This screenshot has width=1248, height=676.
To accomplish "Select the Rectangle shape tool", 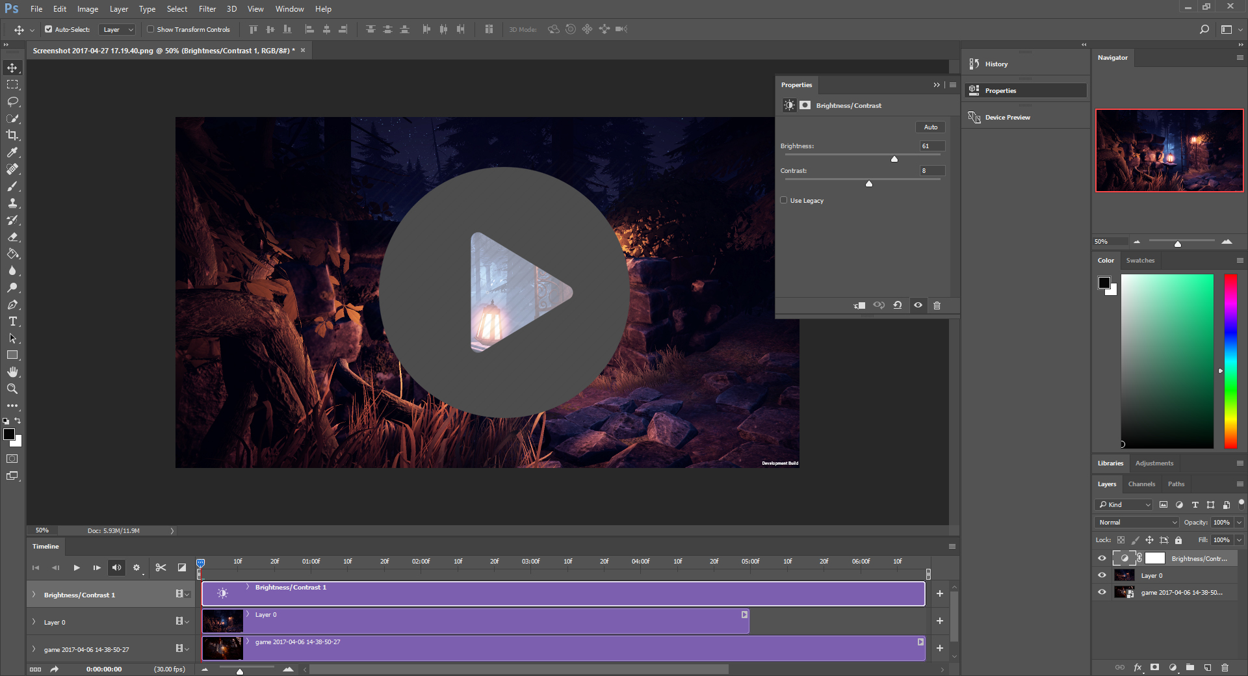I will pos(12,355).
